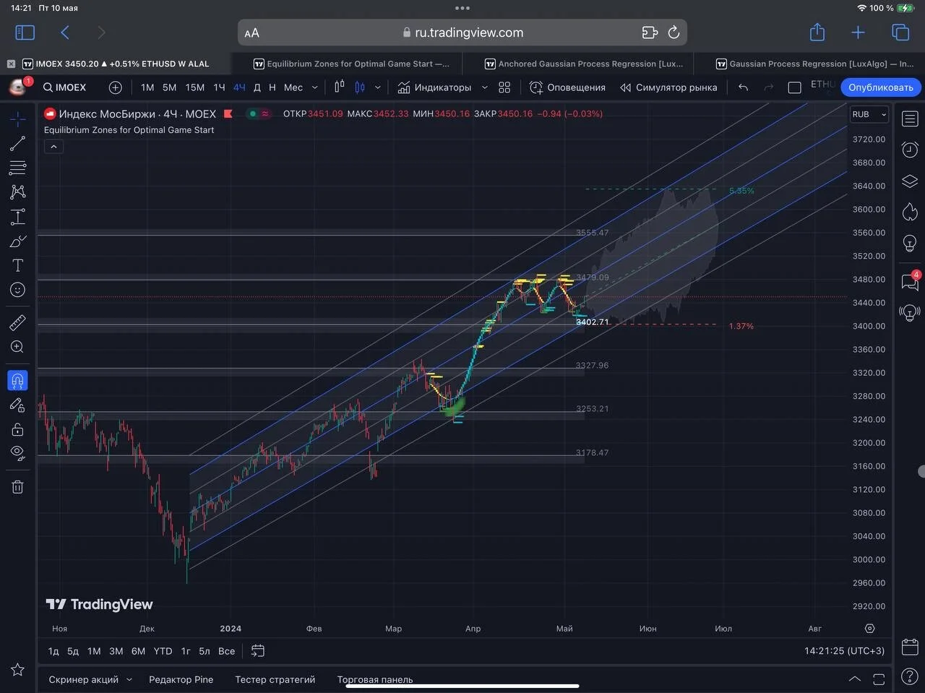Open the alerts clock panel
925x693 pixels.
click(x=910, y=150)
